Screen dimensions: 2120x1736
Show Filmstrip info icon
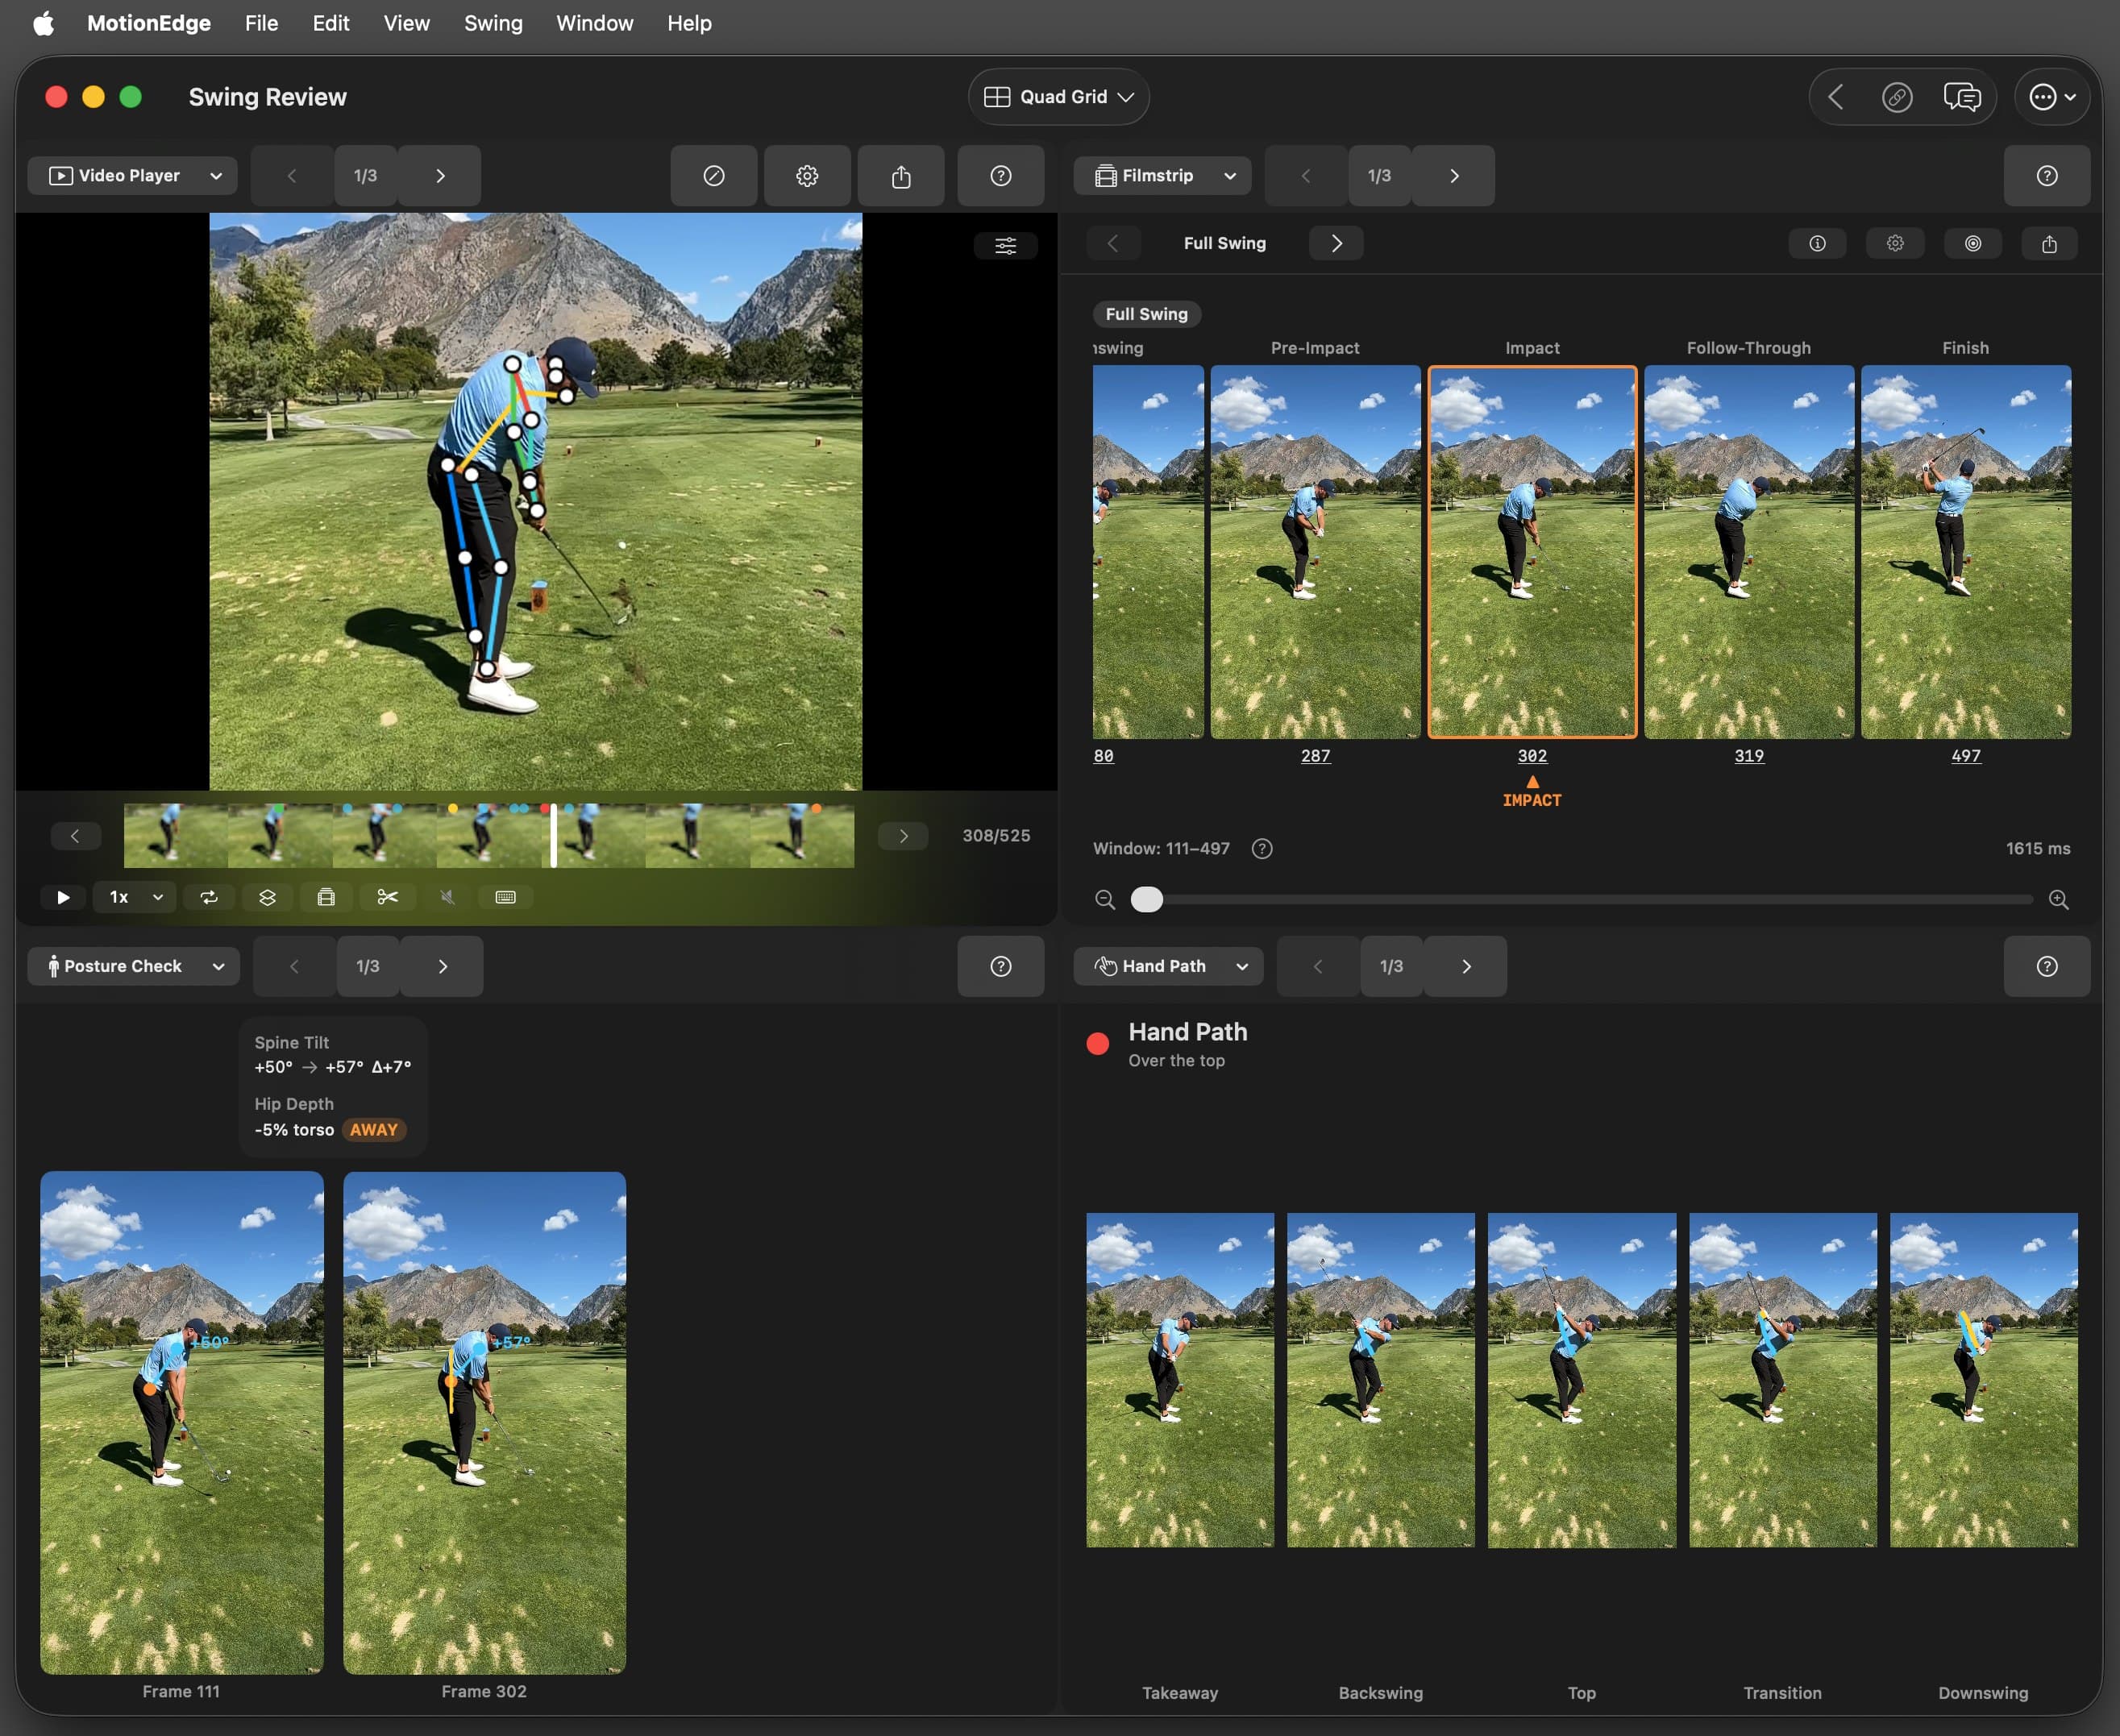point(1817,244)
